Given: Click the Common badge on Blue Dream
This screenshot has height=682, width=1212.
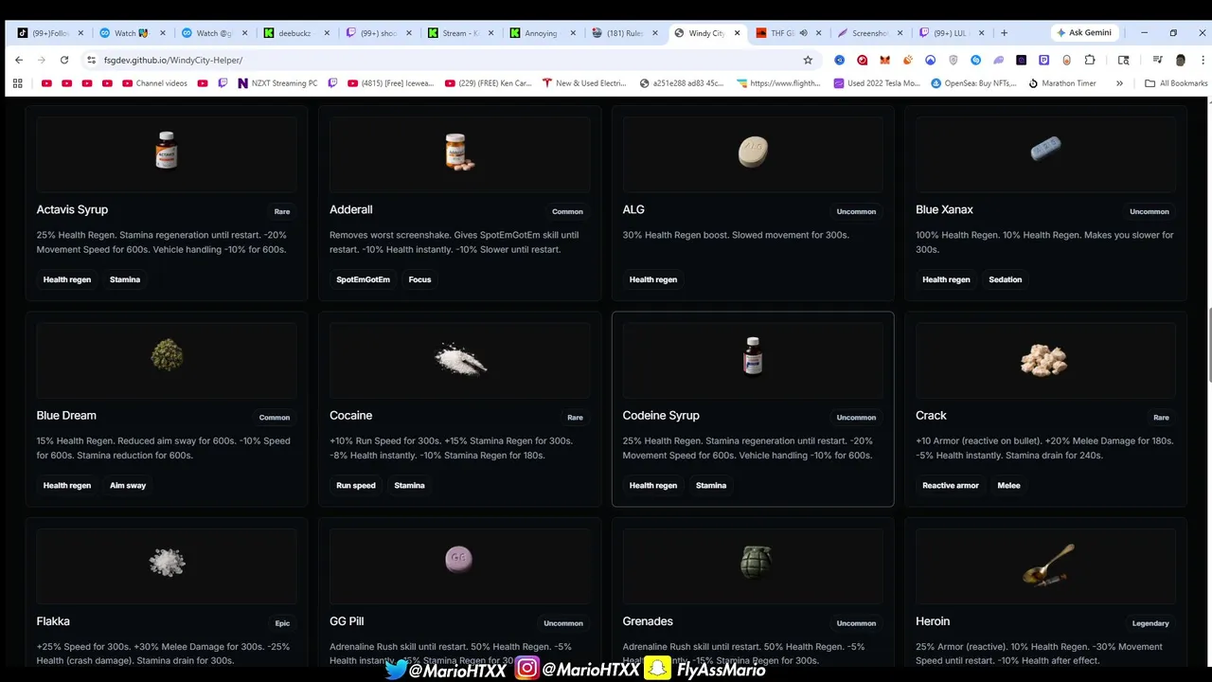Looking at the screenshot, I should click(x=275, y=418).
